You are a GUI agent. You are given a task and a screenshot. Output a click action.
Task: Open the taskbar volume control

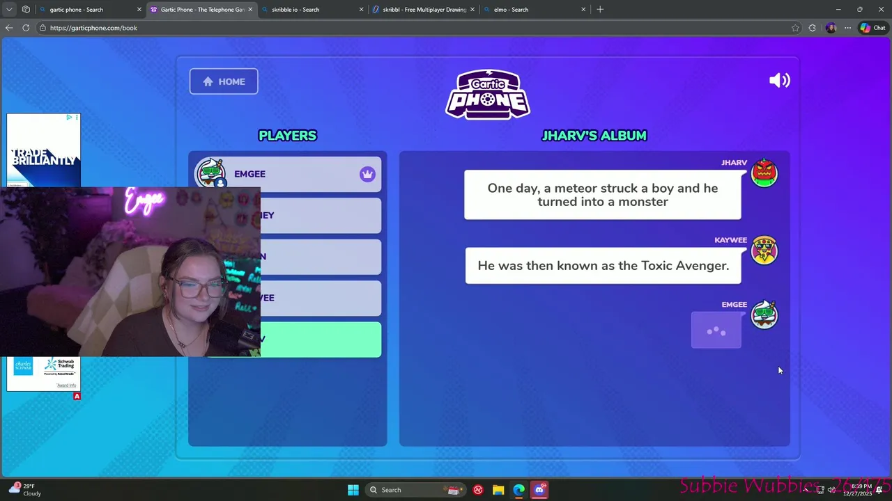click(831, 490)
